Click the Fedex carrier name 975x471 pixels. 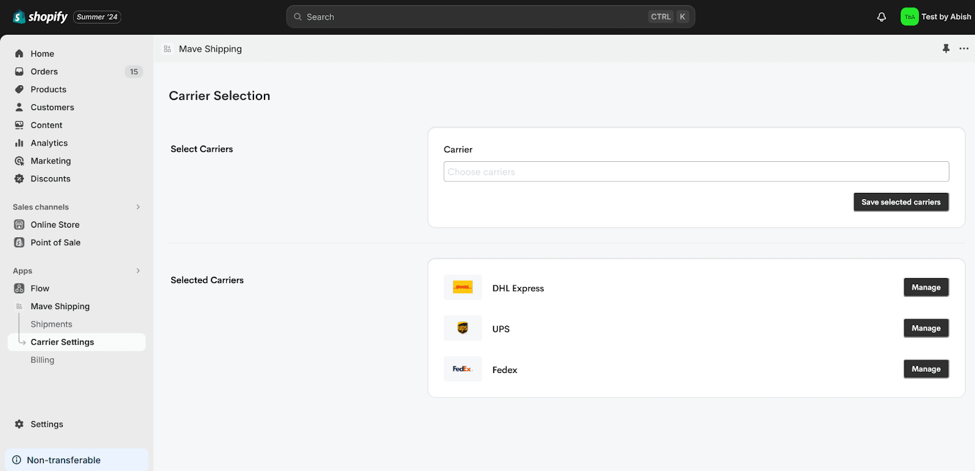point(505,370)
